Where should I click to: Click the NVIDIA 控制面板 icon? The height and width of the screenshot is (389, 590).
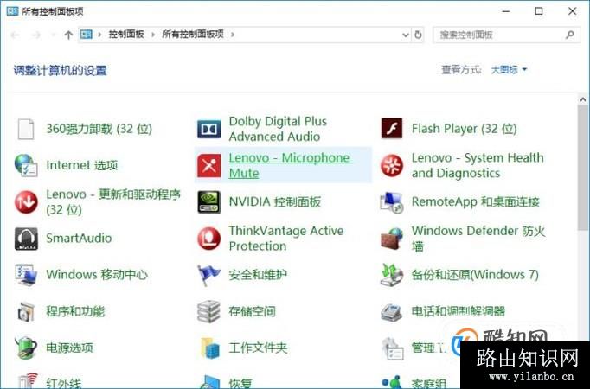pos(208,201)
